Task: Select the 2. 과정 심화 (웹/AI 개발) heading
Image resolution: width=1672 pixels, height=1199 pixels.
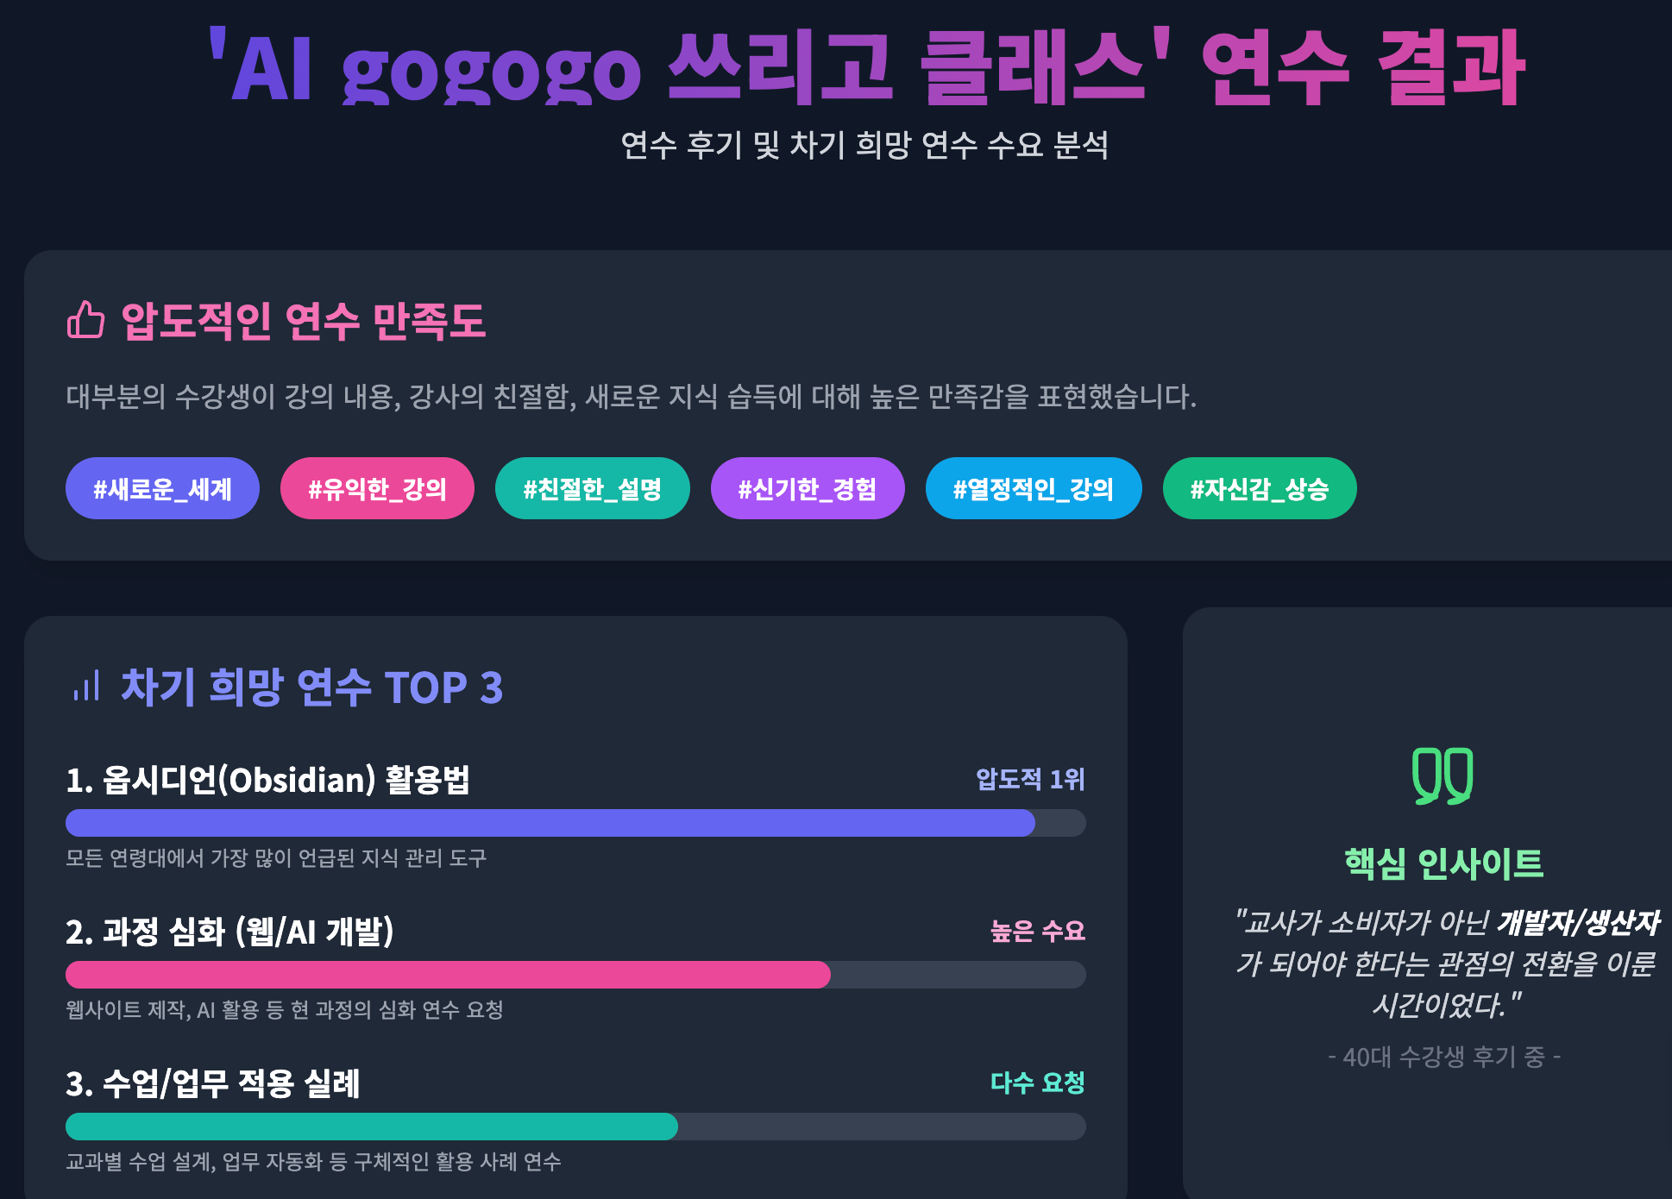Action: tap(229, 932)
